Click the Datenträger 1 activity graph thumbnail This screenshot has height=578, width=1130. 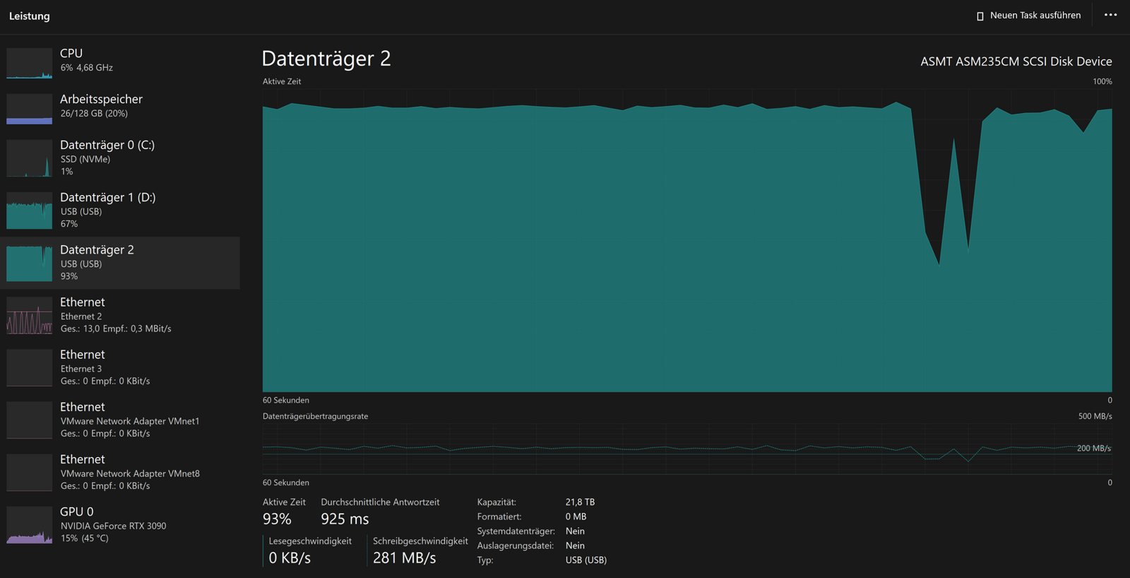pos(29,211)
